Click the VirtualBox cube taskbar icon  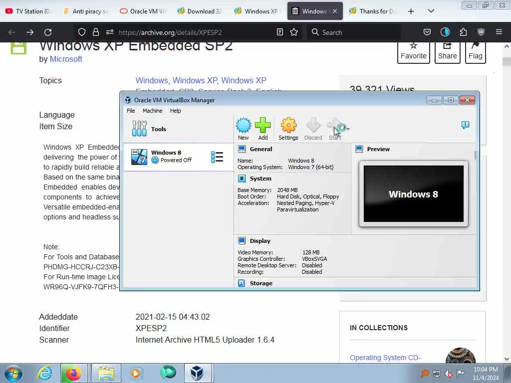point(197,373)
